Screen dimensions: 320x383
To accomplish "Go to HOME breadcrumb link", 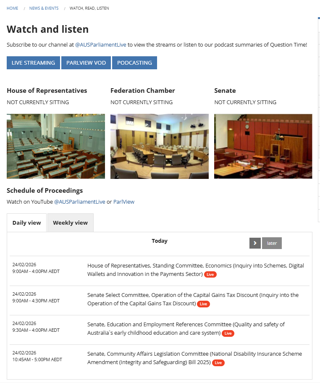I will 12,8.
